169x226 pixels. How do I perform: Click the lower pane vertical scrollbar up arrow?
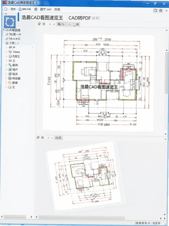point(165,139)
